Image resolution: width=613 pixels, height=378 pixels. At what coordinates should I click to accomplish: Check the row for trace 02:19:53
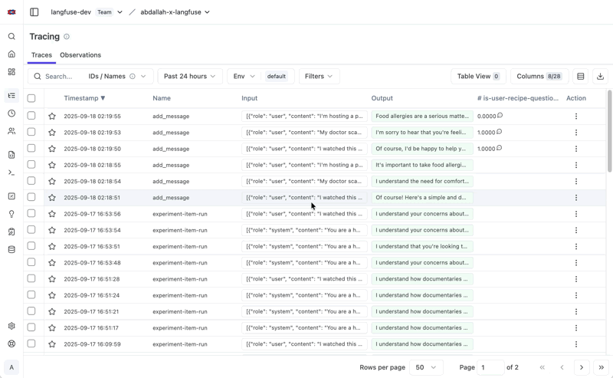31,132
